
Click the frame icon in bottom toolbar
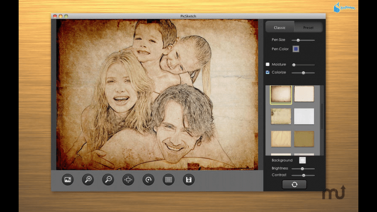tap(168, 180)
